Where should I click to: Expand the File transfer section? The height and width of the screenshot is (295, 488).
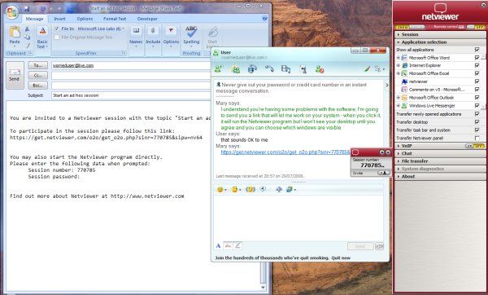pos(440,161)
